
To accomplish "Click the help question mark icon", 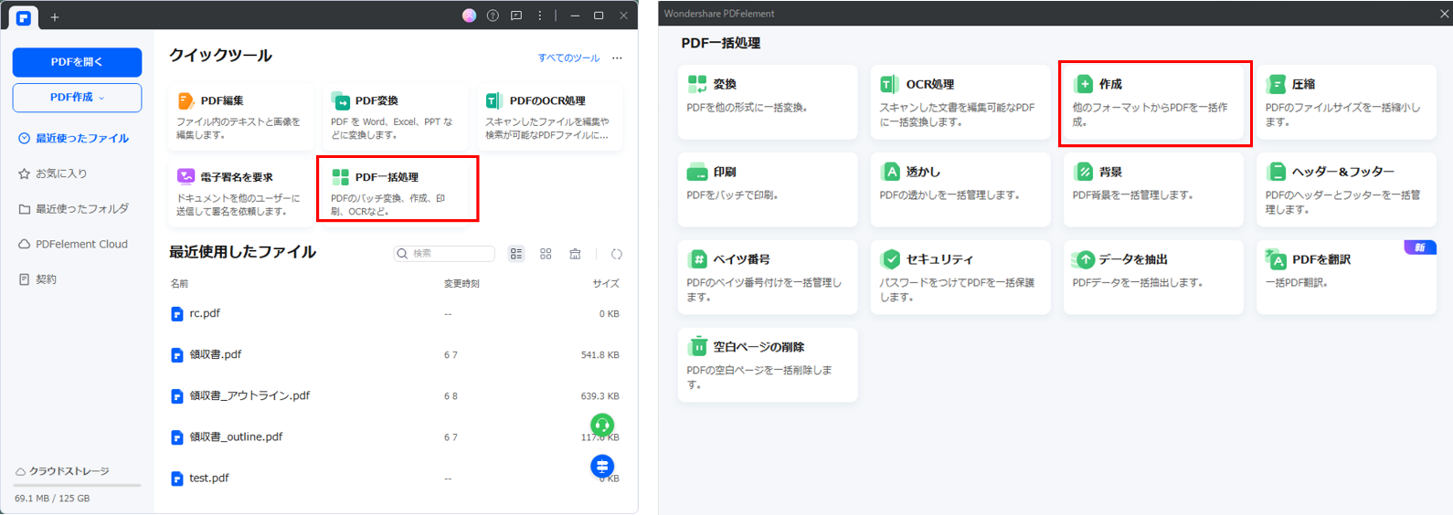I will [493, 16].
